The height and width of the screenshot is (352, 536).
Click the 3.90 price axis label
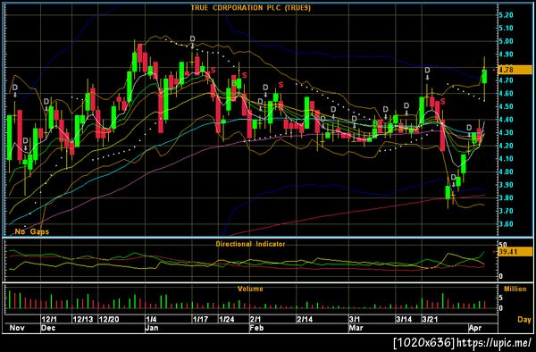click(x=506, y=185)
